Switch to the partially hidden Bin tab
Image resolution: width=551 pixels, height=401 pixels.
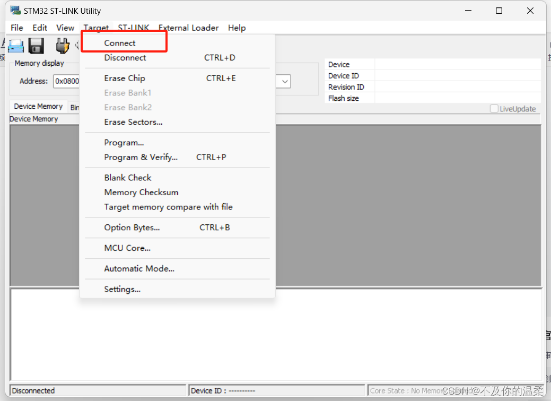[x=74, y=108]
